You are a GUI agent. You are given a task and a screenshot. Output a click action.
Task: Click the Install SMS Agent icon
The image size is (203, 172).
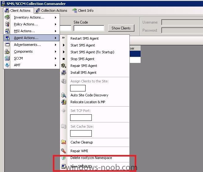(x=64, y=73)
